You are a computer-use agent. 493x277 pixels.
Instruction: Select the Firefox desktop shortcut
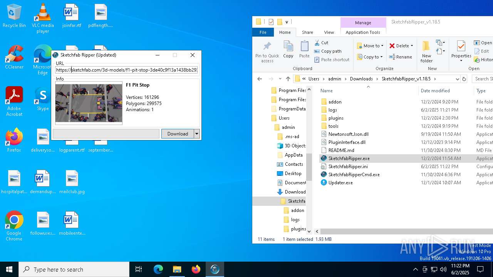pos(14,140)
